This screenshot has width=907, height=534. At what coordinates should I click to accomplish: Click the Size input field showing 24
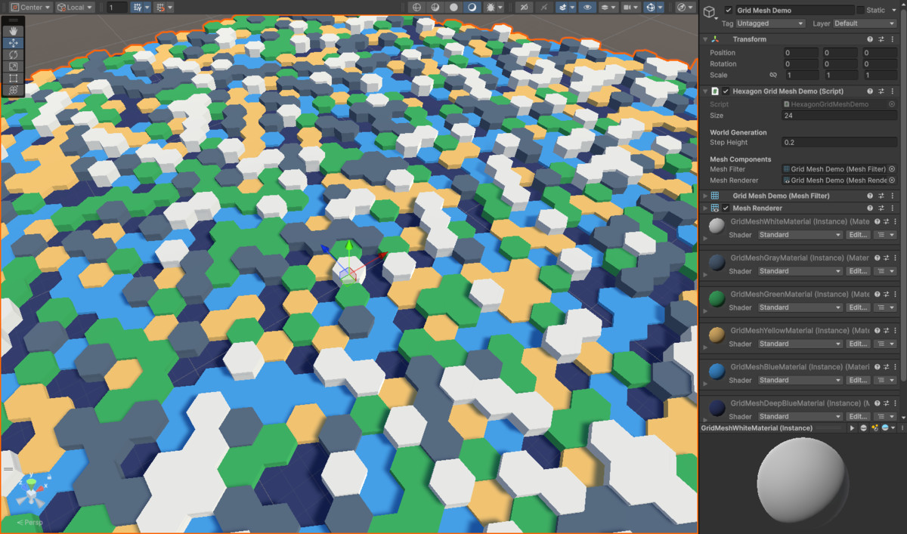(x=839, y=116)
